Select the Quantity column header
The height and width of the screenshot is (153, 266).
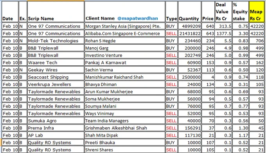(189, 12)
